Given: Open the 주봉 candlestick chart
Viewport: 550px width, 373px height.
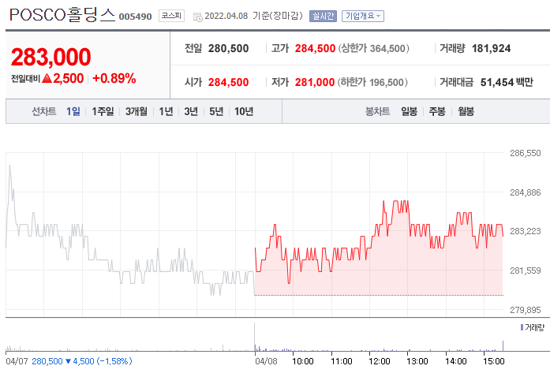Looking at the screenshot, I should [x=437, y=111].
